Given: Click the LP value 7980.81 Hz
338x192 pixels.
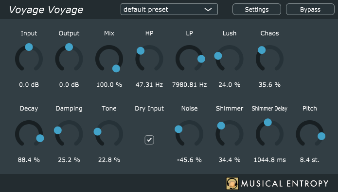Looking at the screenshot, I should [x=190, y=85].
